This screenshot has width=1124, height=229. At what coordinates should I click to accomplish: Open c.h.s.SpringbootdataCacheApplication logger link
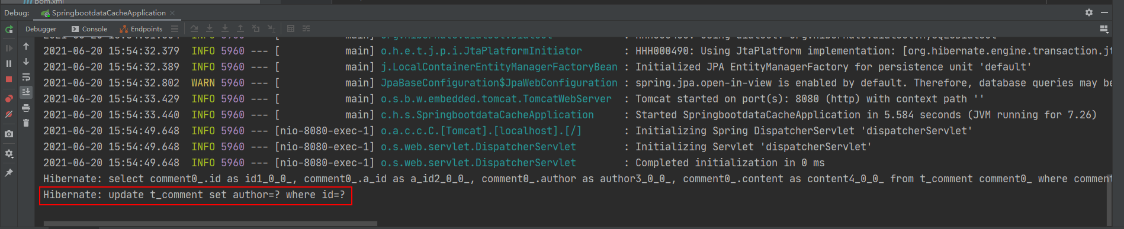(487, 115)
